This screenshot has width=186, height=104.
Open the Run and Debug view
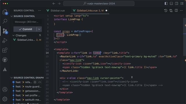point(5,40)
